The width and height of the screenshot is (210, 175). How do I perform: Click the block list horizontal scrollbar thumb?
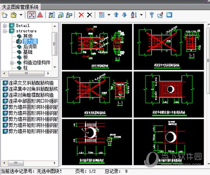[x=16, y=163]
